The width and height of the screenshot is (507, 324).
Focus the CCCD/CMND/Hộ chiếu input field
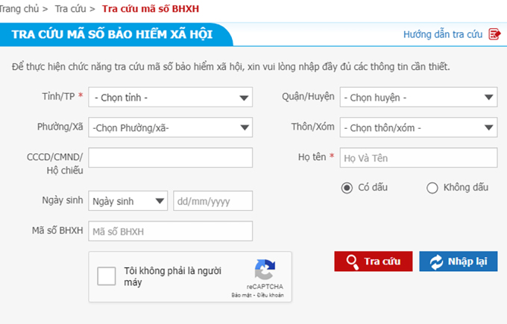[170, 158]
